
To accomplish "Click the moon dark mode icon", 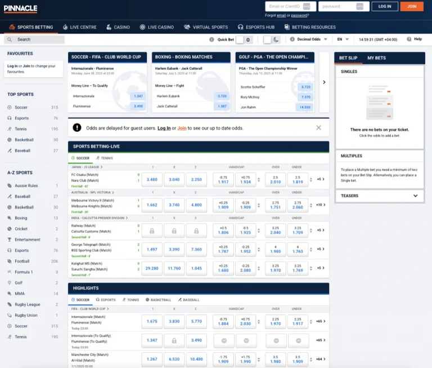I will tap(276, 39).
